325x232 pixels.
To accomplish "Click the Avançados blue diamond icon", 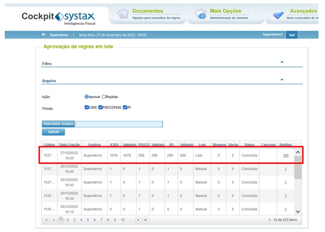I will point(278,14).
